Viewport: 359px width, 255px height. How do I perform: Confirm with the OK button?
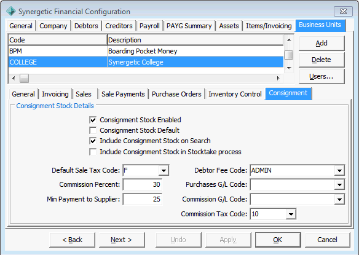tap(278, 240)
